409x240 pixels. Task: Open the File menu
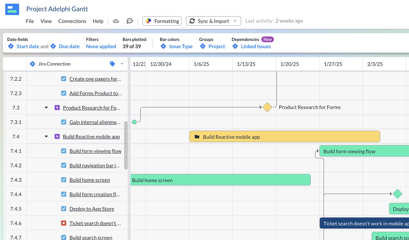pos(30,21)
